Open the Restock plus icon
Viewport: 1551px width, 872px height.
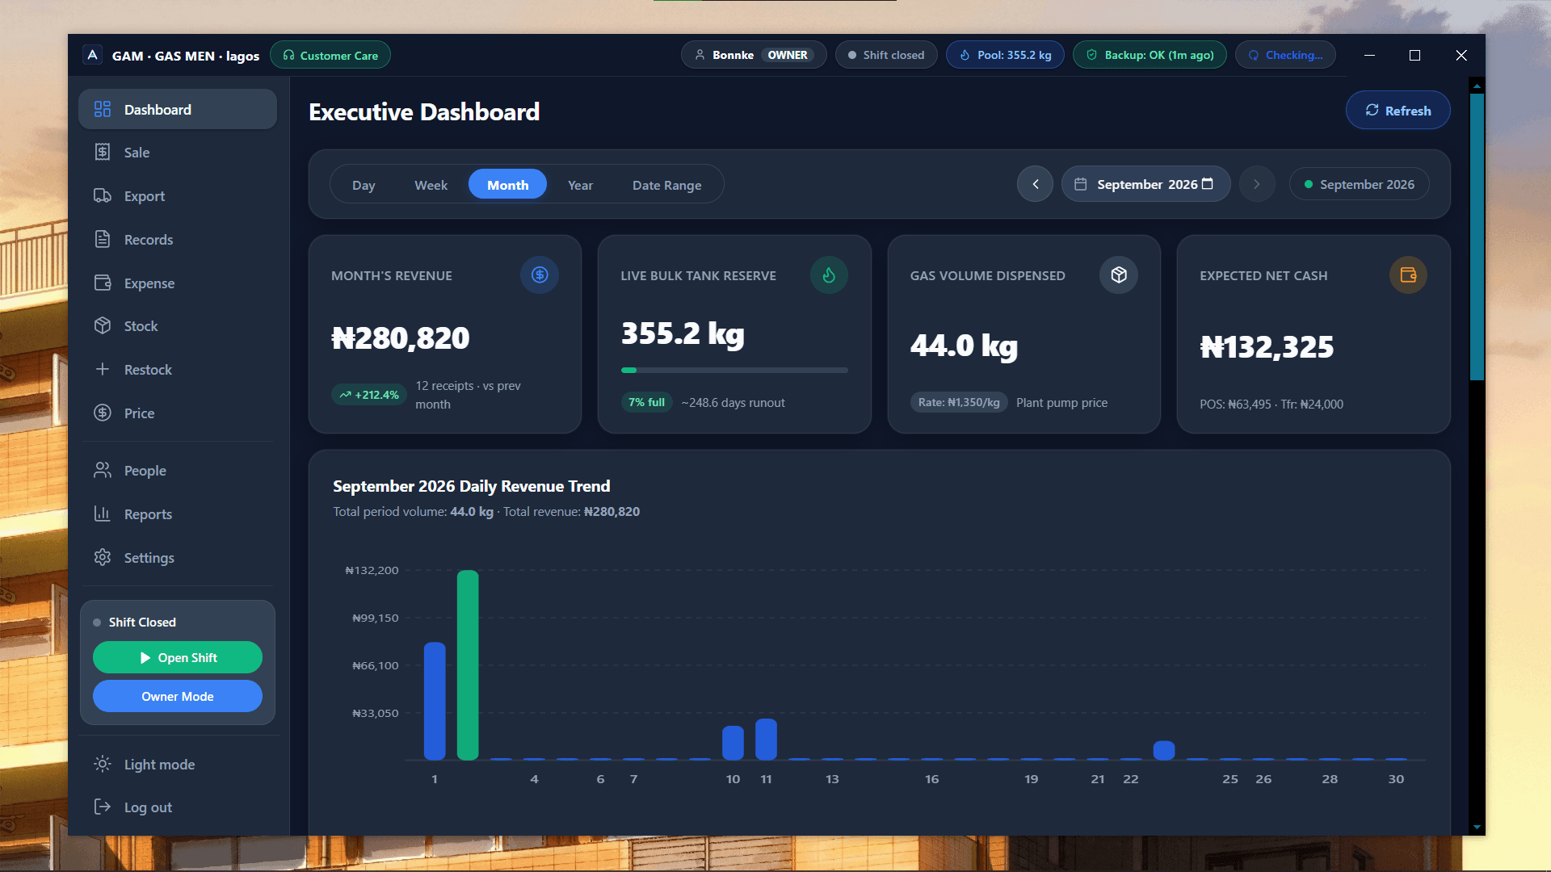click(x=103, y=370)
